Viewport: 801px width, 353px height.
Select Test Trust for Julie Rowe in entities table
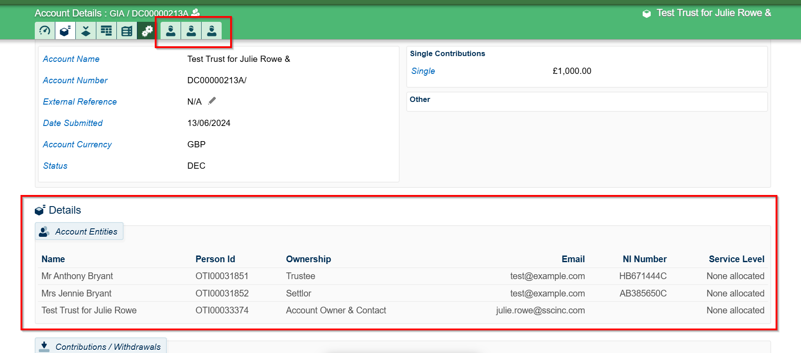coord(89,310)
